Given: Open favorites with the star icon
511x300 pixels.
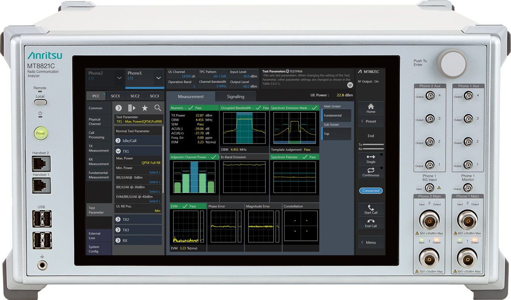Looking at the screenshot, I should tap(145, 108).
